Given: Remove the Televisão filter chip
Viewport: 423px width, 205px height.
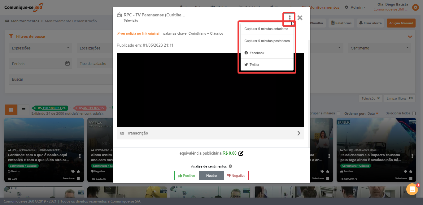Looking at the screenshot, I should 378,98.
